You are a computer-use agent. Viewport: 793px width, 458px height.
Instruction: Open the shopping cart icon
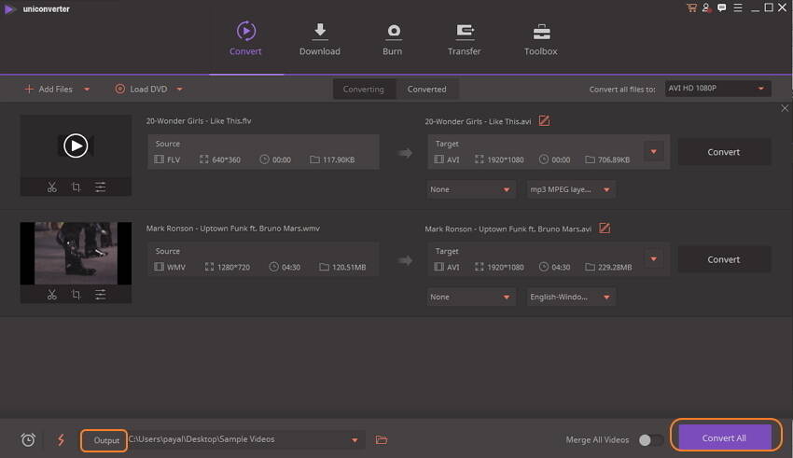[x=691, y=8]
